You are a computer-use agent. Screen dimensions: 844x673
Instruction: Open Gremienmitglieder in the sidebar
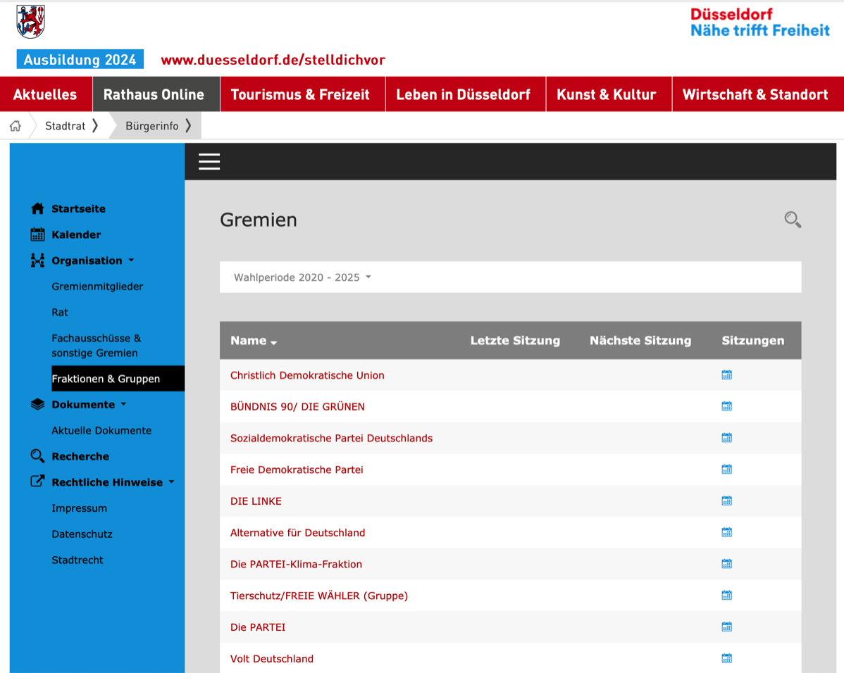point(97,287)
